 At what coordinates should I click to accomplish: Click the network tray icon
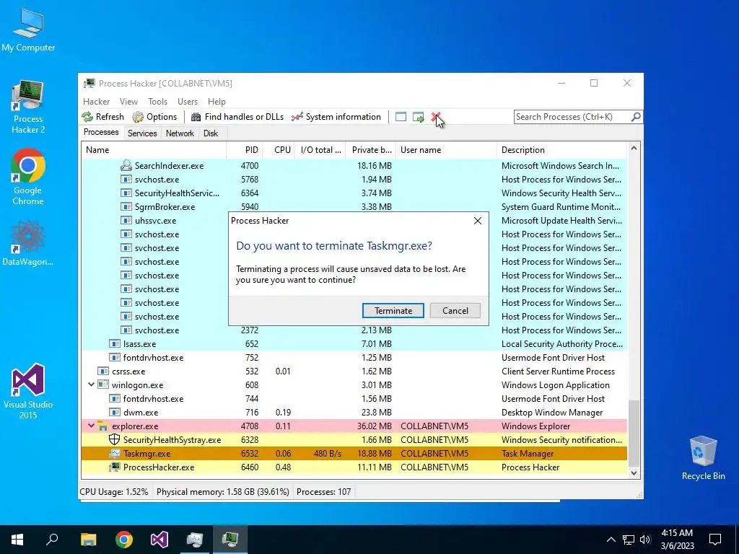point(629,540)
